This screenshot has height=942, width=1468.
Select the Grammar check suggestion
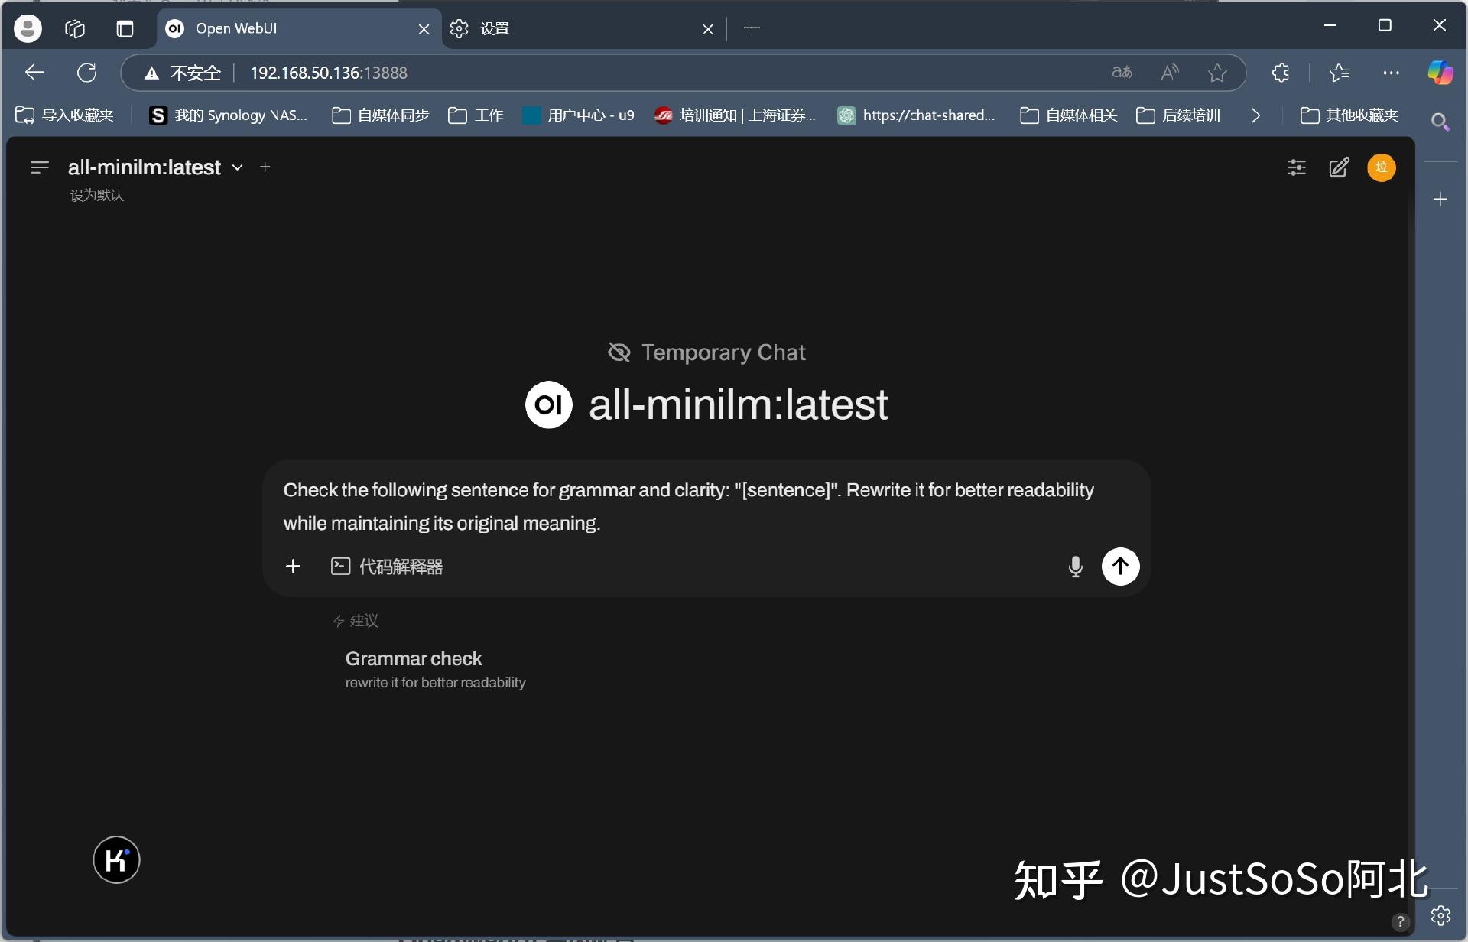point(414,658)
